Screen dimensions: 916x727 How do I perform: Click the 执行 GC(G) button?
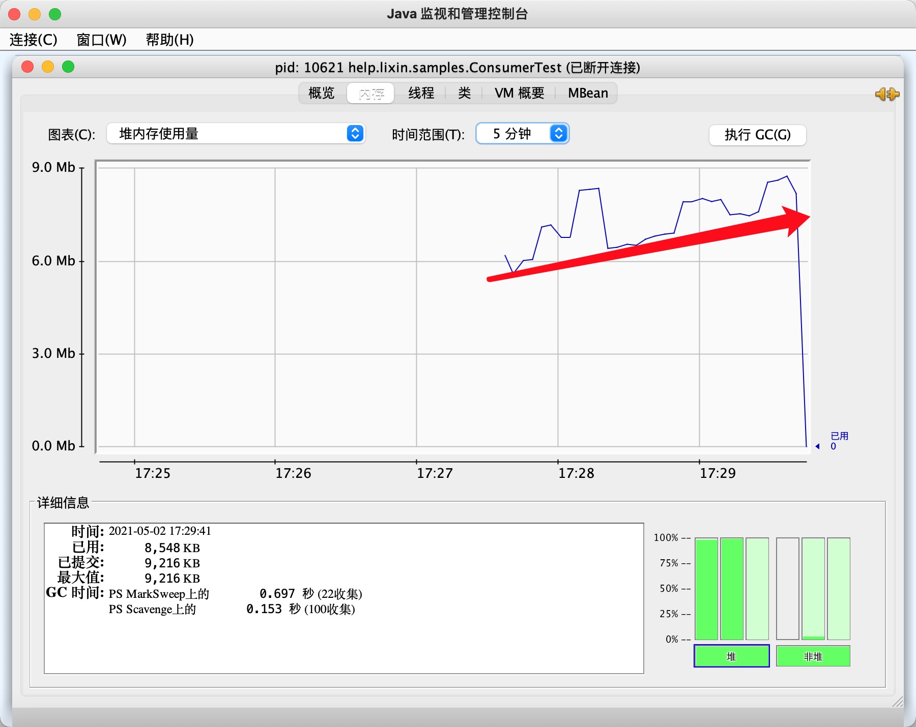[757, 135]
